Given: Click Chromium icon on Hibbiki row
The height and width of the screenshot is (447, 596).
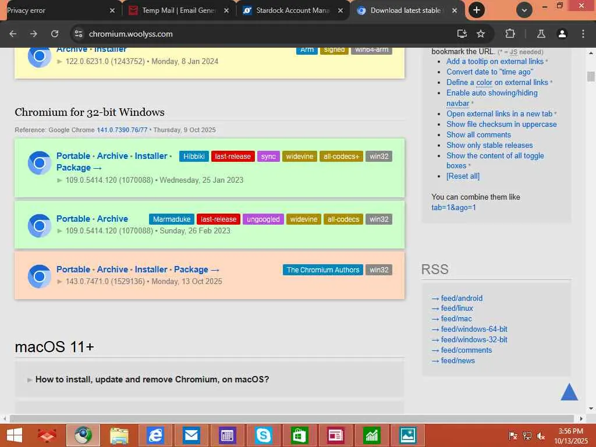Looking at the screenshot, I should click(39, 163).
